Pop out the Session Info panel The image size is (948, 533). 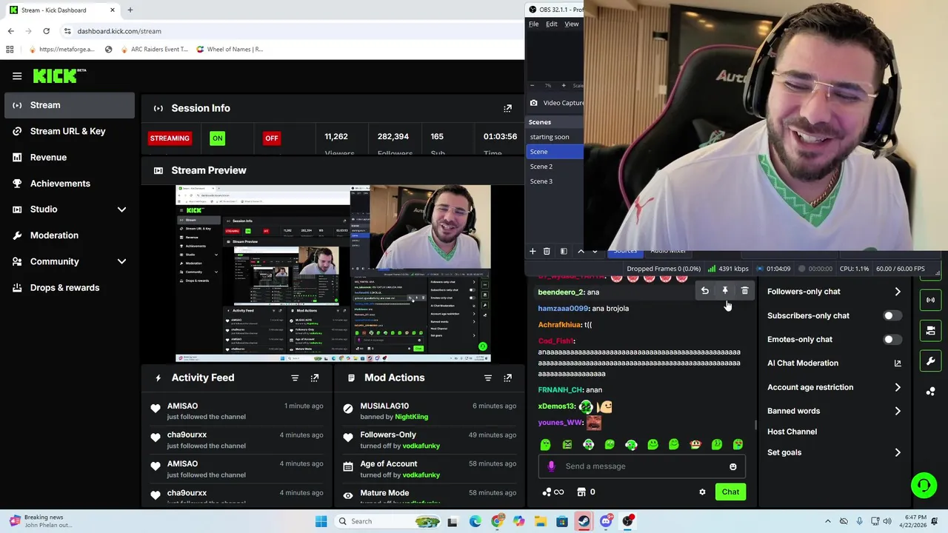point(507,108)
